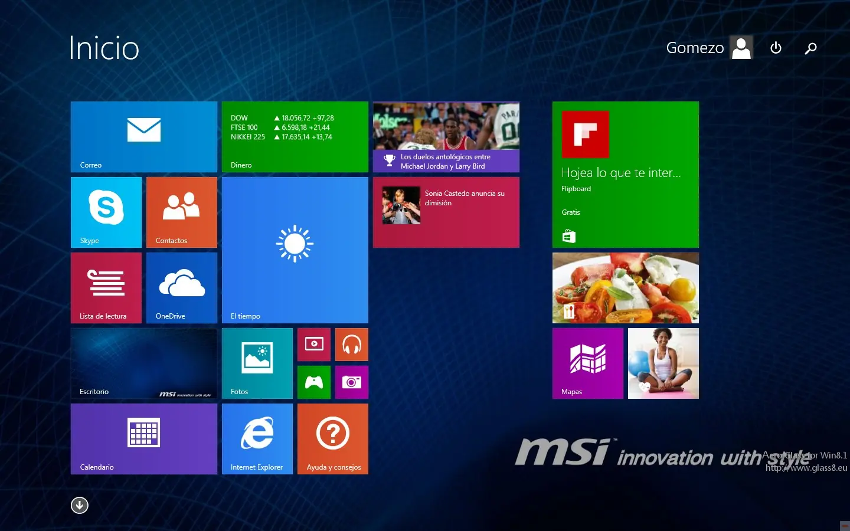Viewport: 850px width, 531px height.
Task: Click the search magnifier icon
Action: (810, 48)
